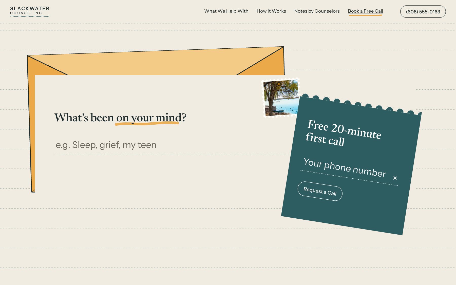Call the (608) 555-0163 phone button

[423, 12]
